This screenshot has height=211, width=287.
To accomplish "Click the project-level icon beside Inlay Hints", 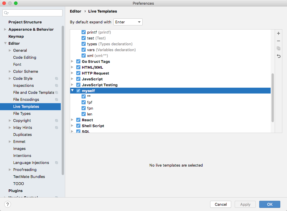I will (57, 127).
